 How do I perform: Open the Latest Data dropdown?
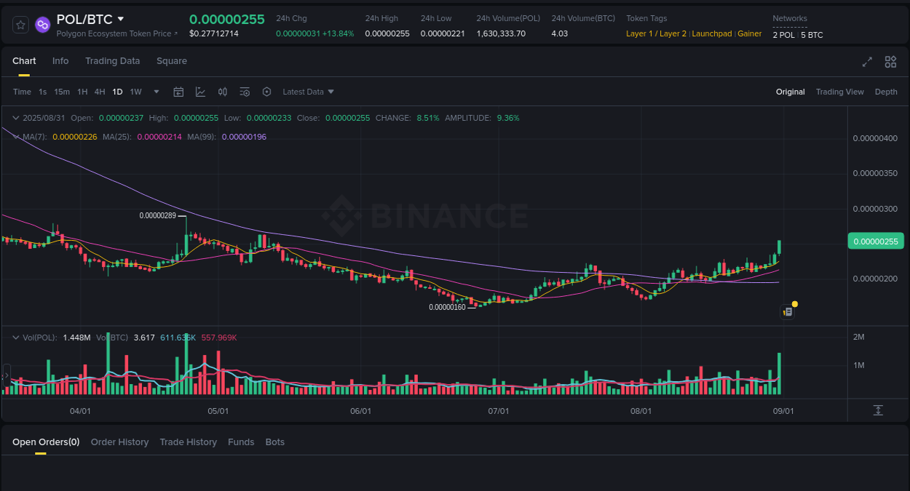308,92
